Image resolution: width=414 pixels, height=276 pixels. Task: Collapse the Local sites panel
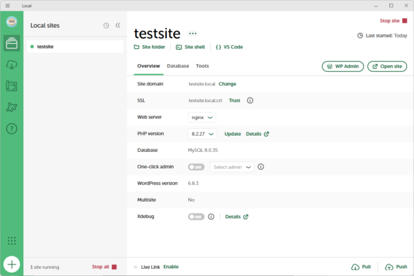(x=118, y=25)
